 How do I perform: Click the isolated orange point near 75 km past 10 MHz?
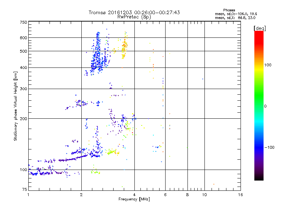click(214, 184)
